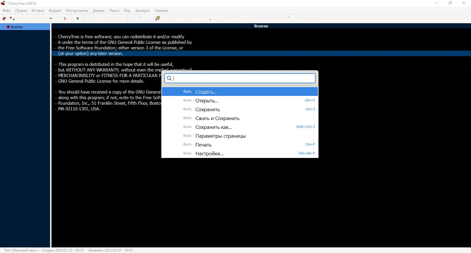
Task: Choose Сохранить in the command palette
Action: tap(240, 109)
